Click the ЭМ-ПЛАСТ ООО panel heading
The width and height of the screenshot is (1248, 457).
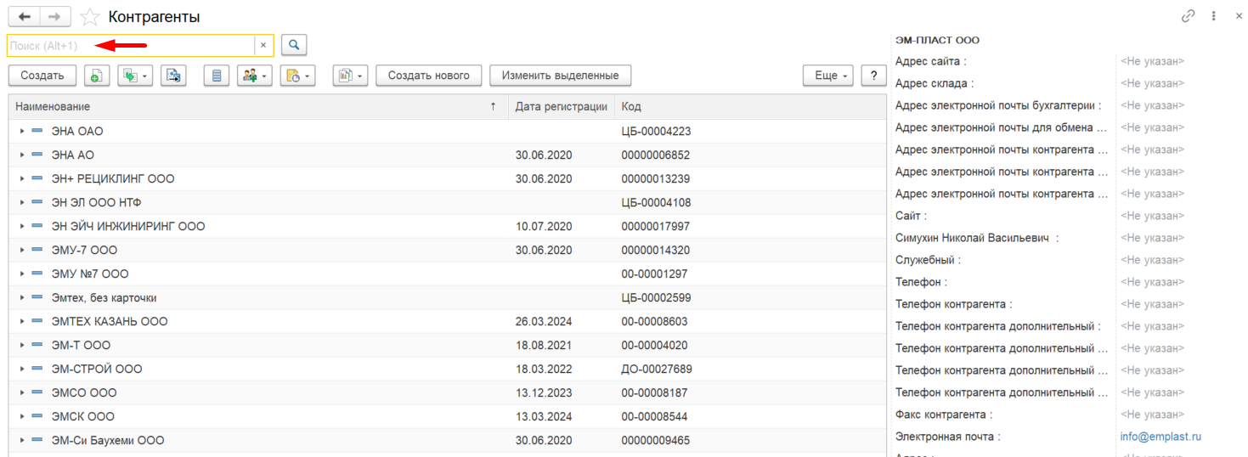(x=937, y=40)
